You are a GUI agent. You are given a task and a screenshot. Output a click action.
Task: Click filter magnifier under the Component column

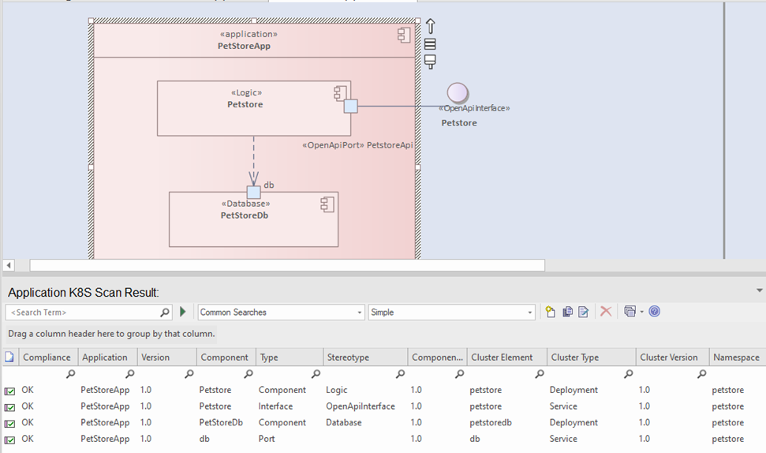click(248, 374)
